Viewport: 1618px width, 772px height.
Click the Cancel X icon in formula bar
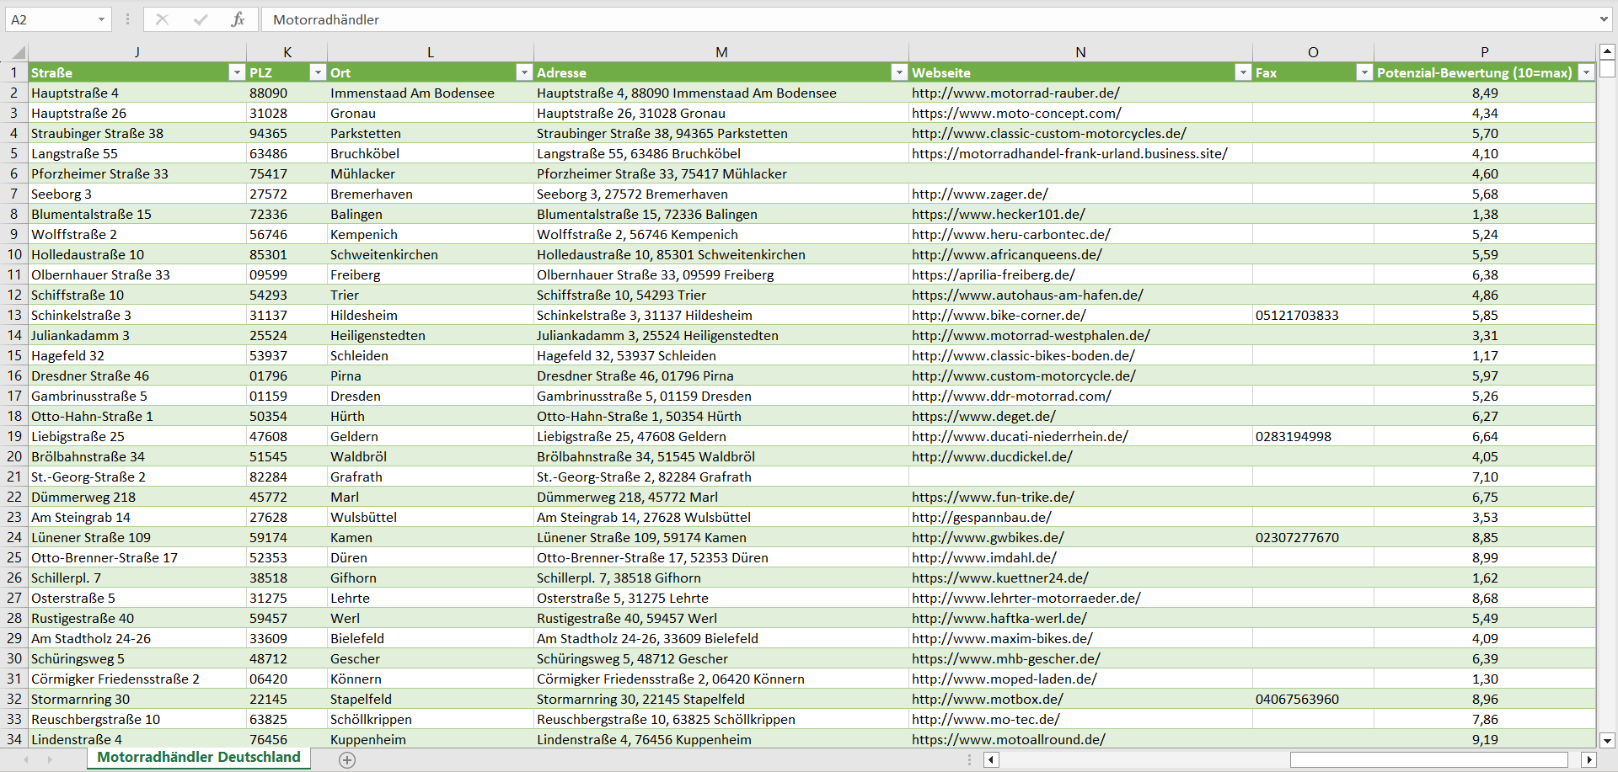tap(162, 19)
